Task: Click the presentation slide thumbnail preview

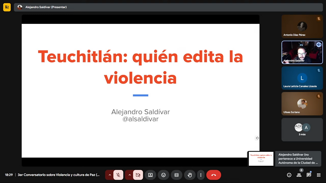Action: (x=261, y=159)
